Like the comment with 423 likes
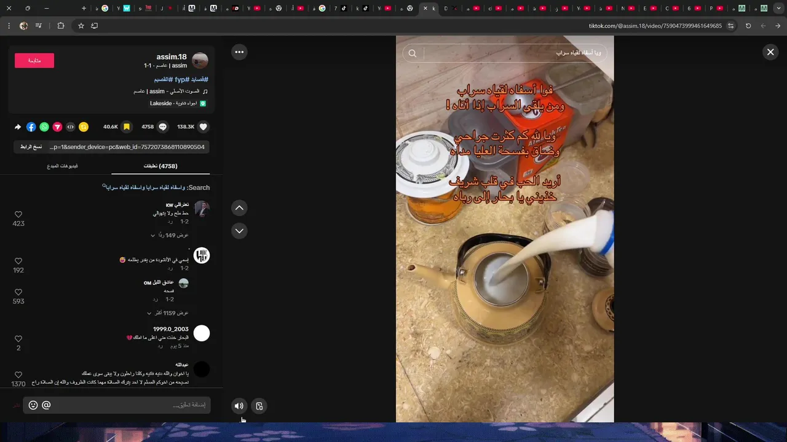The width and height of the screenshot is (787, 442). (18, 215)
